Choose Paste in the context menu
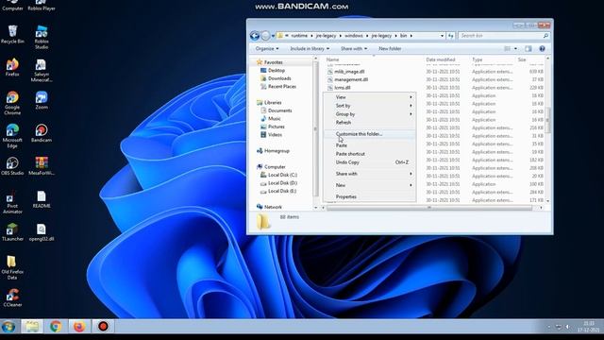 [369, 145]
